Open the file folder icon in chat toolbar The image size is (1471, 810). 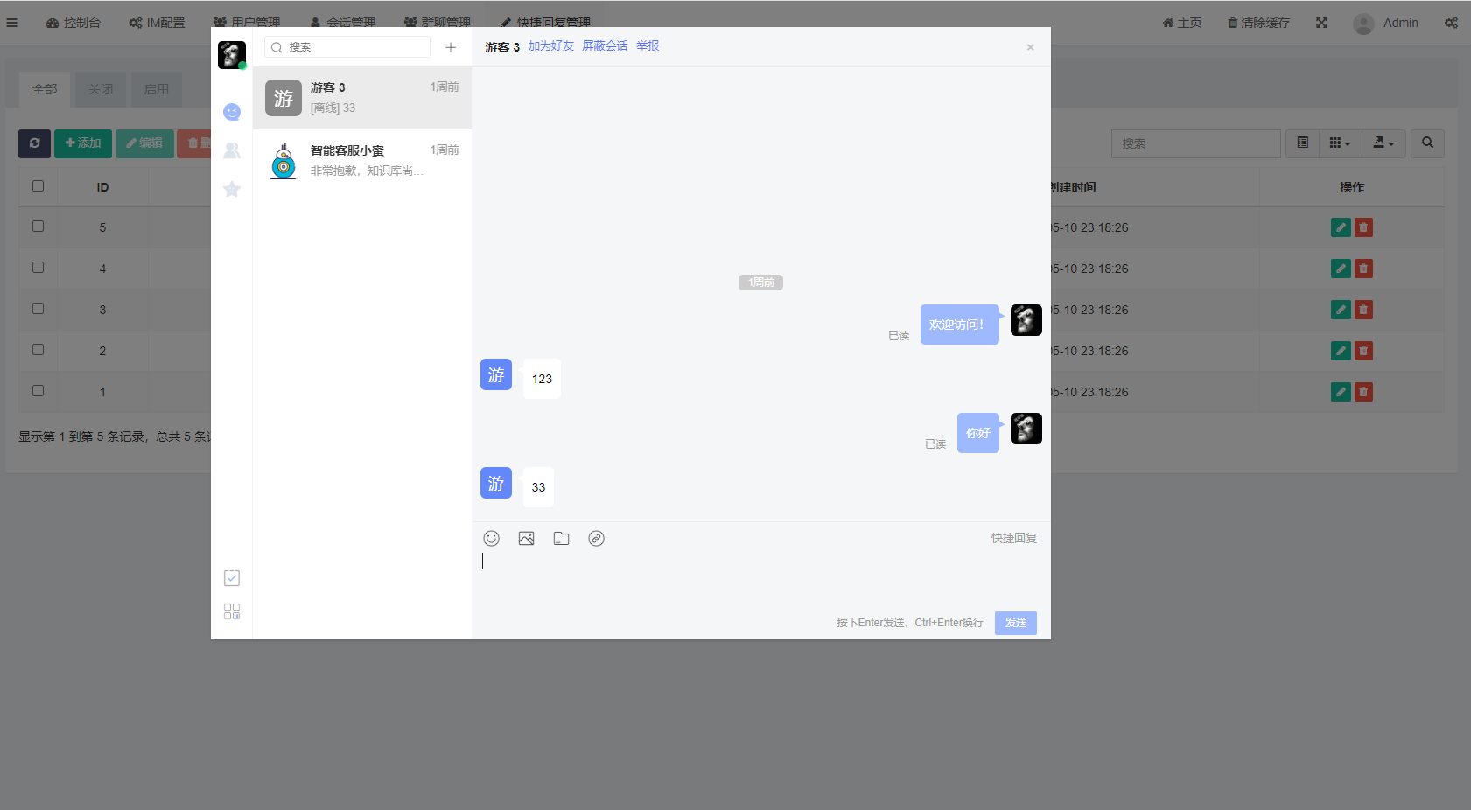(x=561, y=539)
